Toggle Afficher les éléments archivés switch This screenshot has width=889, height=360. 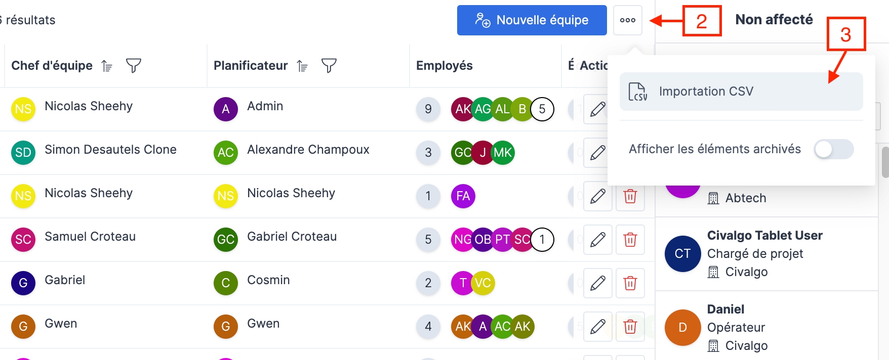point(833,149)
